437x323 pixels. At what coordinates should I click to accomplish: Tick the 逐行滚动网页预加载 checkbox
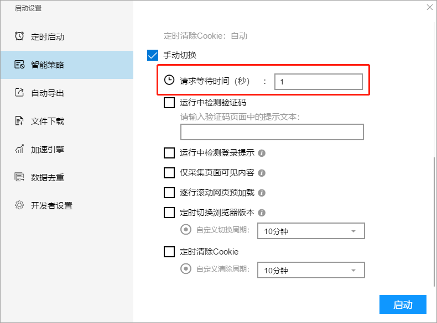point(169,193)
